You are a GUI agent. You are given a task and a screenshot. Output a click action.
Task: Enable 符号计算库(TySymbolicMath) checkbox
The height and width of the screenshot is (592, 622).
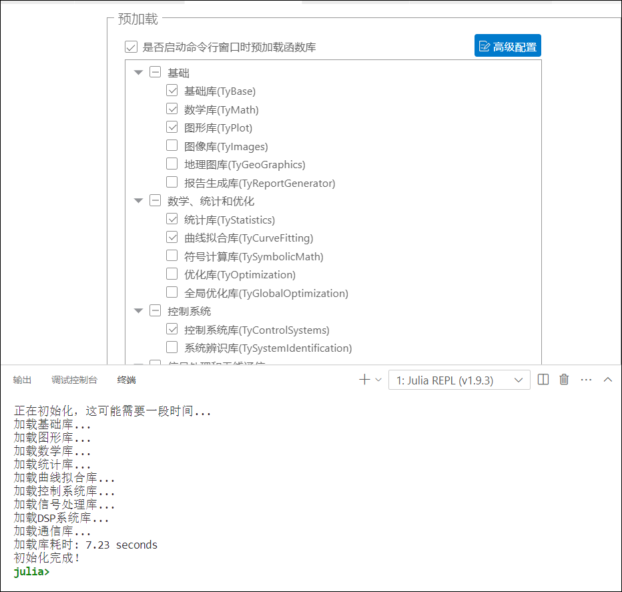(172, 256)
